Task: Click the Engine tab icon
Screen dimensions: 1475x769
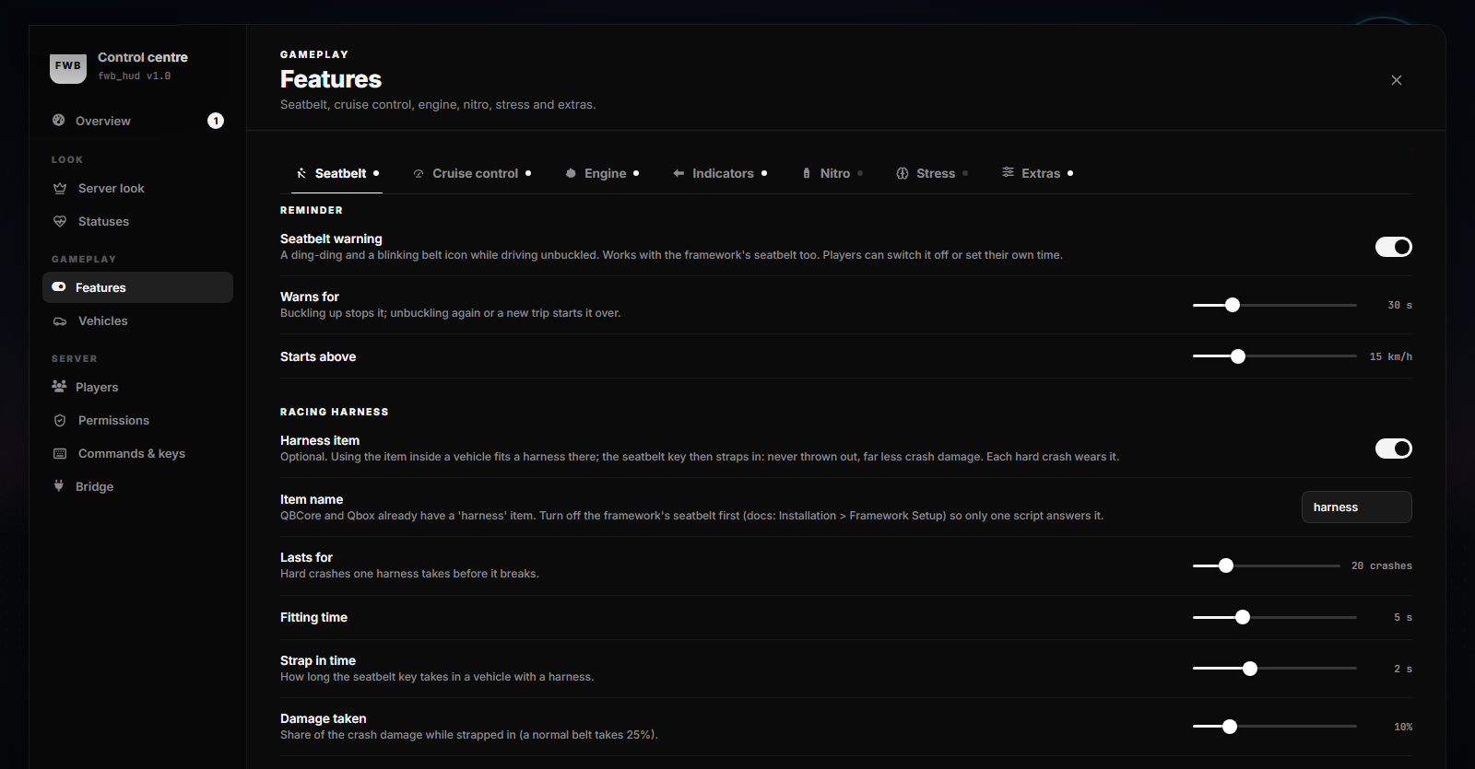Action: point(571,173)
